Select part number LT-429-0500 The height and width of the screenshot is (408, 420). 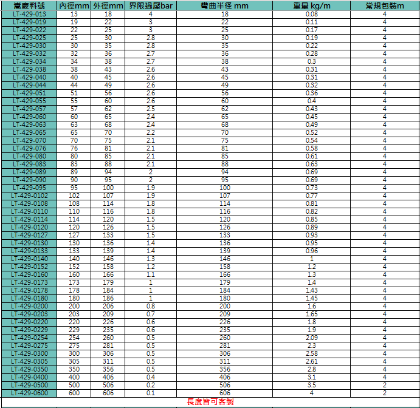[29, 385]
